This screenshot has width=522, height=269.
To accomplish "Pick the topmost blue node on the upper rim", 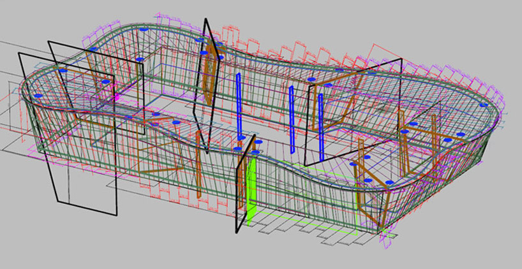I will [144, 29].
